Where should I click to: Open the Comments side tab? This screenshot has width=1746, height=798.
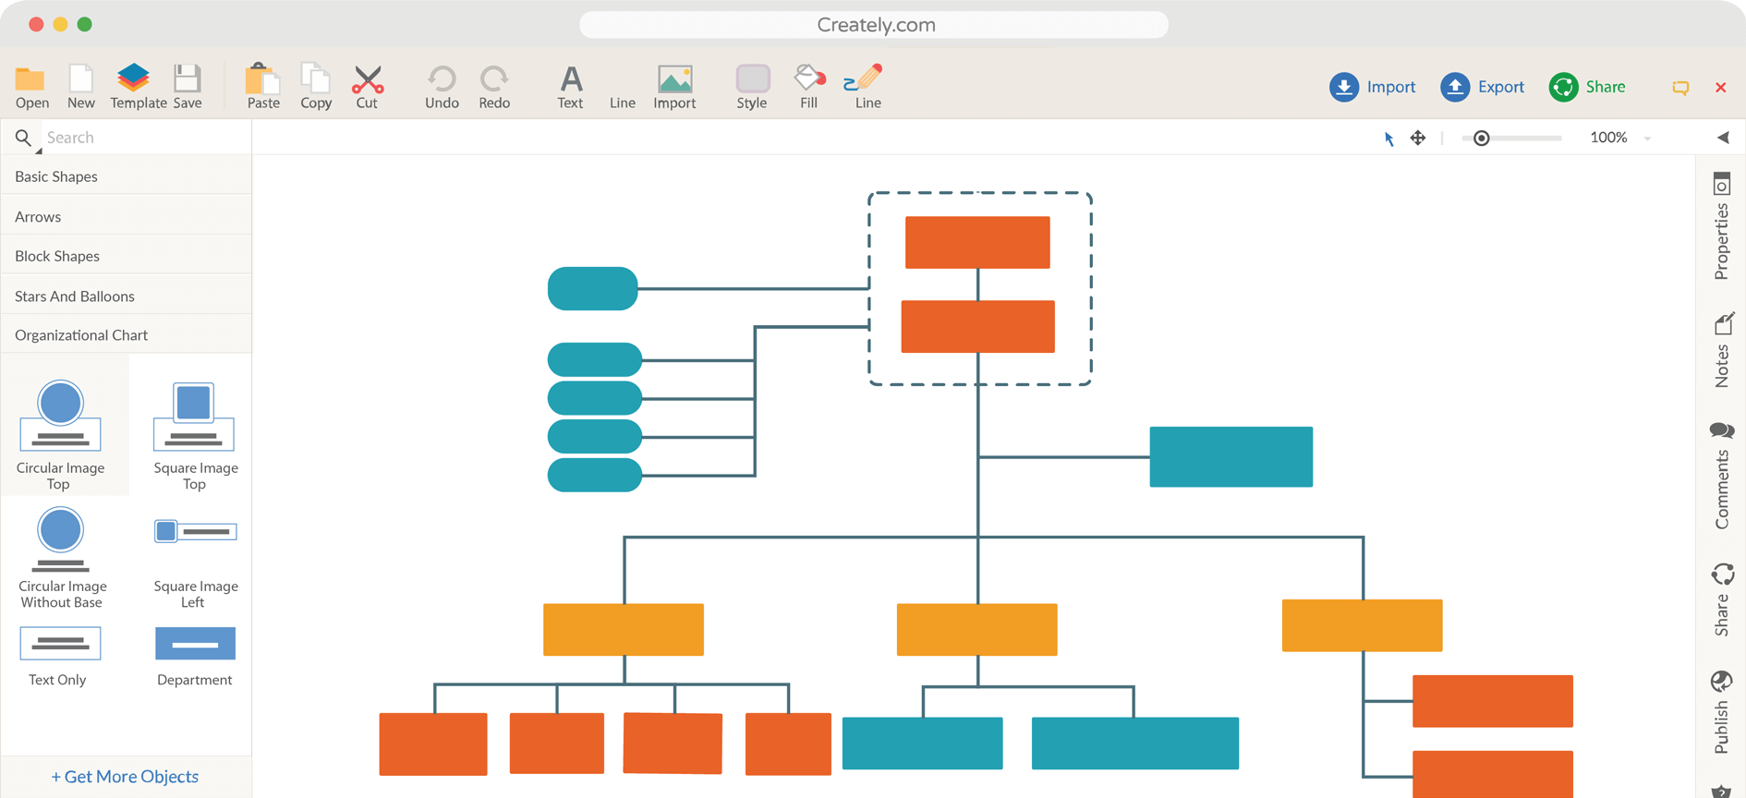pyautogui.click(x=1722, y=476)
